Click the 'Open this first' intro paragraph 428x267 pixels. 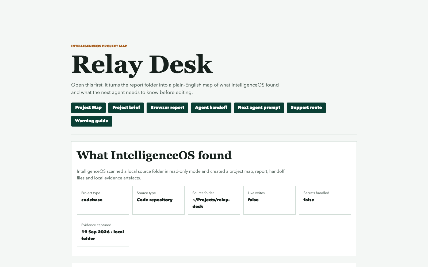pyautogui.click(x=175, y=89)
